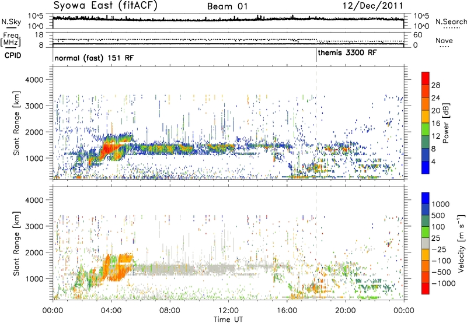This screenshot has height=323, width=467.
Task: Click the 'Velocity [m s-1]' colorbar label
Action: tap(461, 244)
